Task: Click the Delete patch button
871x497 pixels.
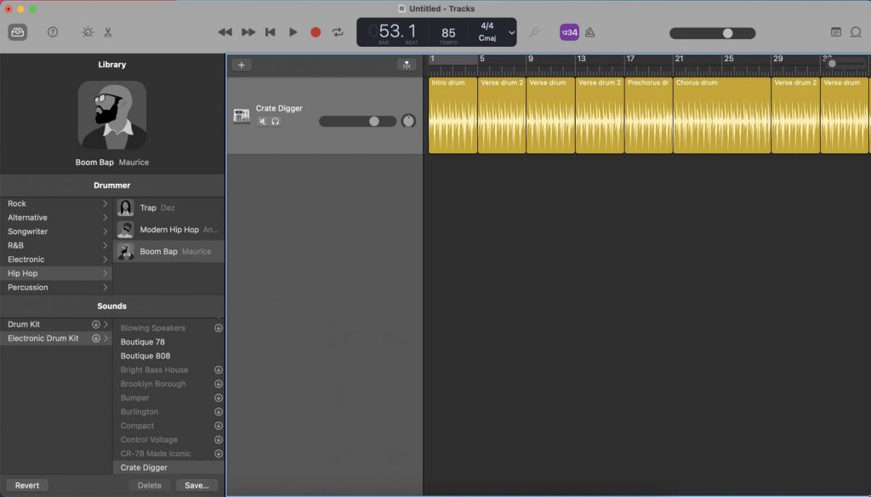Action: click(x=150, y=485)
